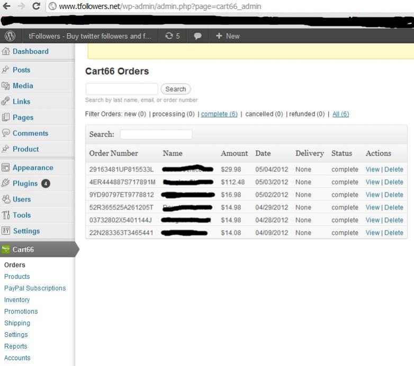Click the Comments bubble icon in sidebar
Screen dimensions: 414x366
click(x=6, y=133)
